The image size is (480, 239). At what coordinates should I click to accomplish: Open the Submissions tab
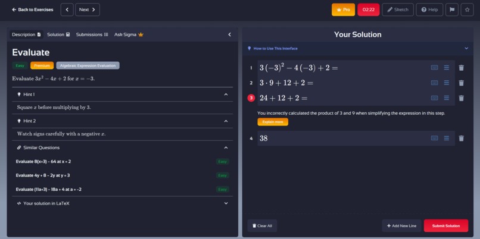(x=92, y=34)
